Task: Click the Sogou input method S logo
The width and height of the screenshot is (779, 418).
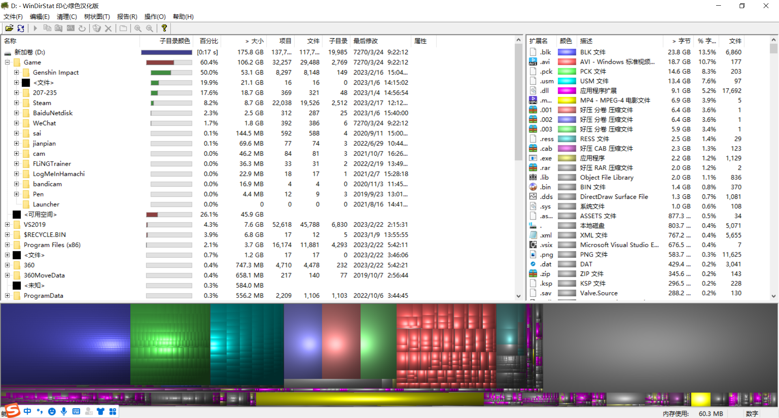Action: 12,410
